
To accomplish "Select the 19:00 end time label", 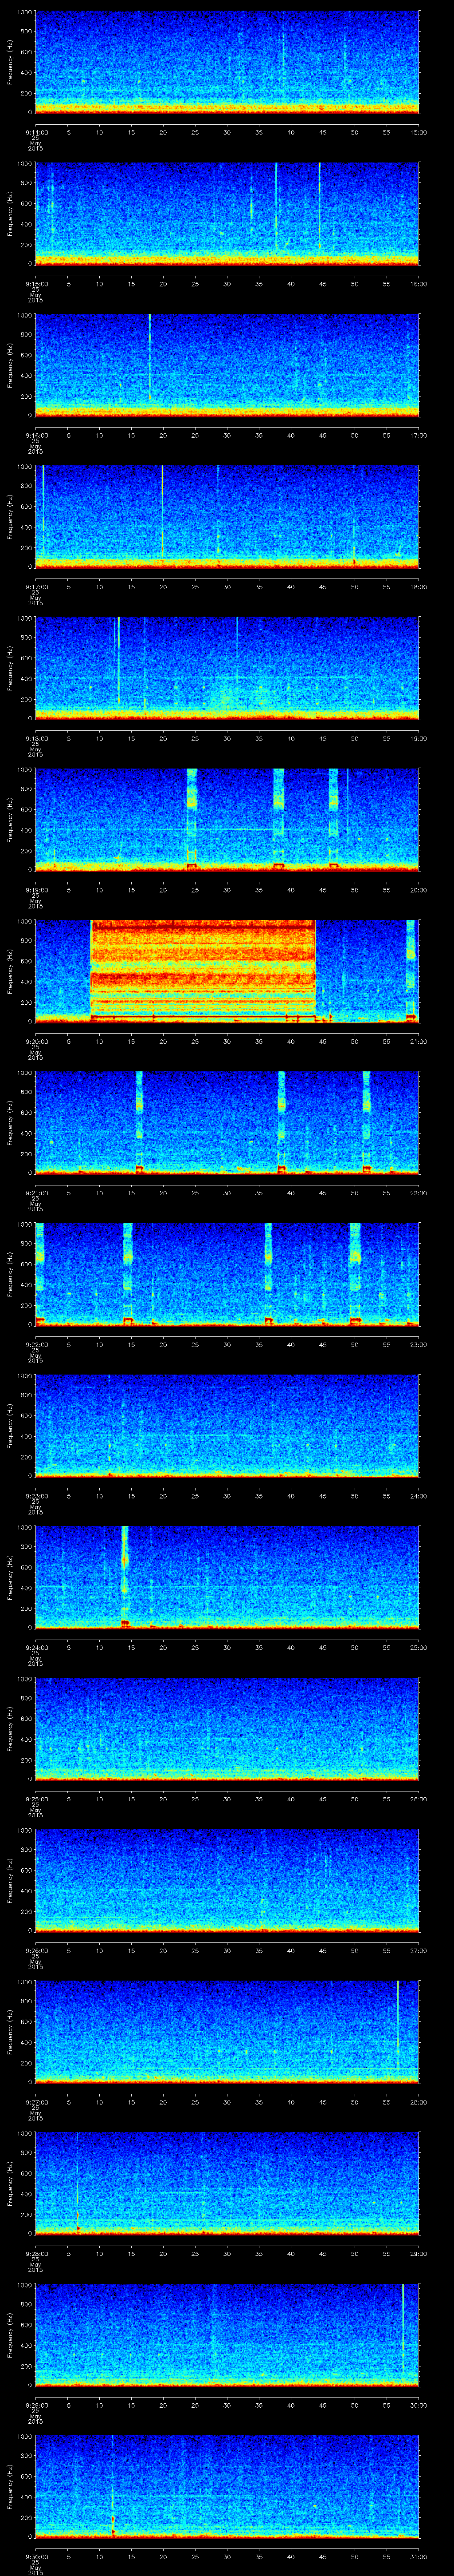I will [419, 738].
